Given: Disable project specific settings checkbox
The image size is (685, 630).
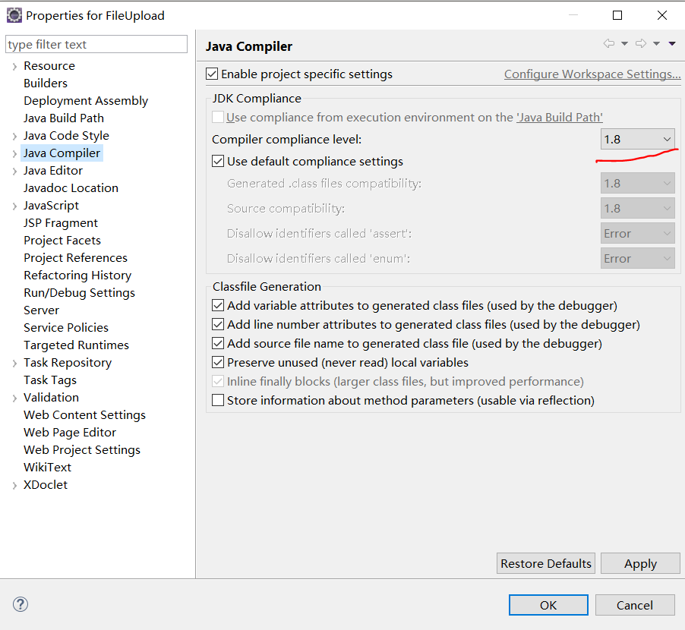Looking at the screenshot, I should point(212,74).
